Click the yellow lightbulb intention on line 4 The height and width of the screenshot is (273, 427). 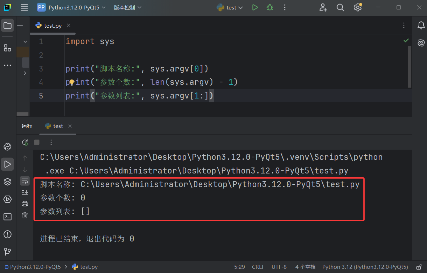71,82
